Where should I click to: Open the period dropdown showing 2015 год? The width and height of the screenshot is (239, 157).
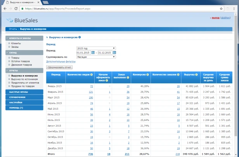[x=96, y=48]
